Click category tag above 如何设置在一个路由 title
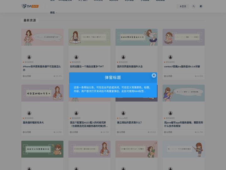Screen dimensions: 226x170 (75, 62)
